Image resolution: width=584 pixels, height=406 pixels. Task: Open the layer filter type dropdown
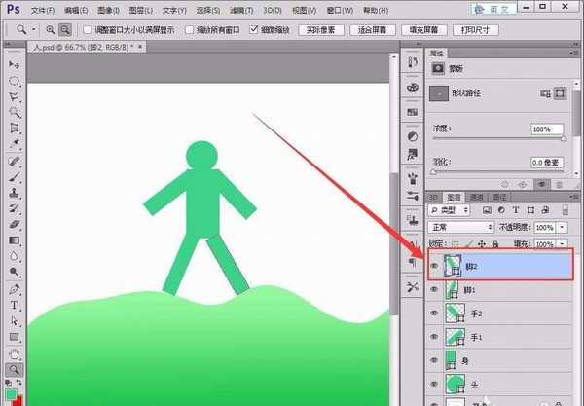pyautogui.click(x=449, y=210)
